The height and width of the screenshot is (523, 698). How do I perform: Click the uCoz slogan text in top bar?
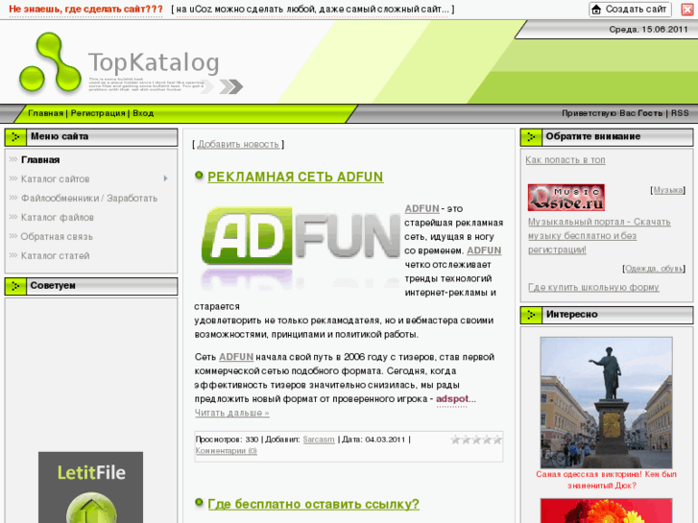(313, 9)
